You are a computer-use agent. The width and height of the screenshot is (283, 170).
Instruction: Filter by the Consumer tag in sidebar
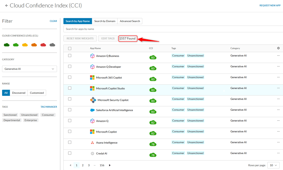coord(48,115)
